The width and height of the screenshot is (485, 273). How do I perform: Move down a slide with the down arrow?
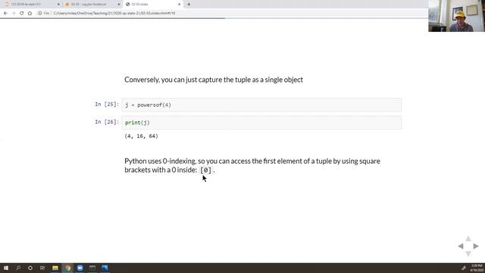coord(468,254)
